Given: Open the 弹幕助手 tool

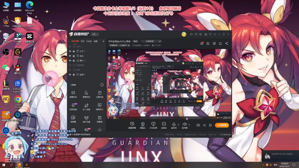Looking at the screenshot, I should tap(73, 94).
